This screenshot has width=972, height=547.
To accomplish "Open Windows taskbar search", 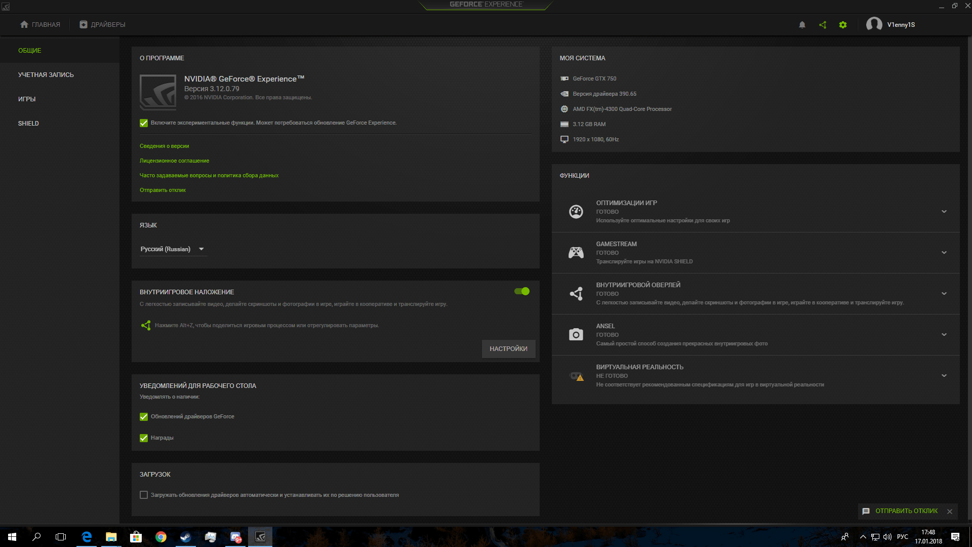I will (x=36, y=537).
